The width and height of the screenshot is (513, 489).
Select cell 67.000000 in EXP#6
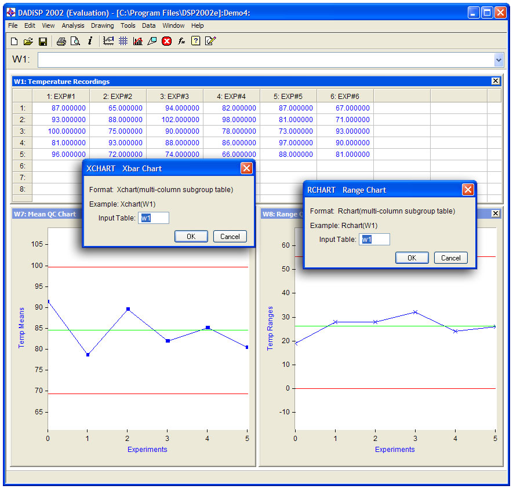tap(345, 108)
